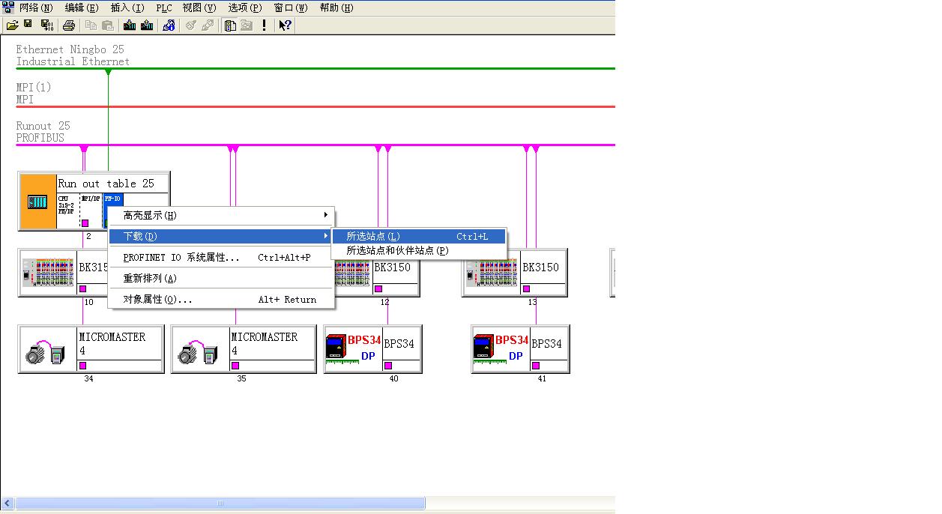Click the exclamation mark consistency check icon
The image size is (942, 514).
click(264, 25)
